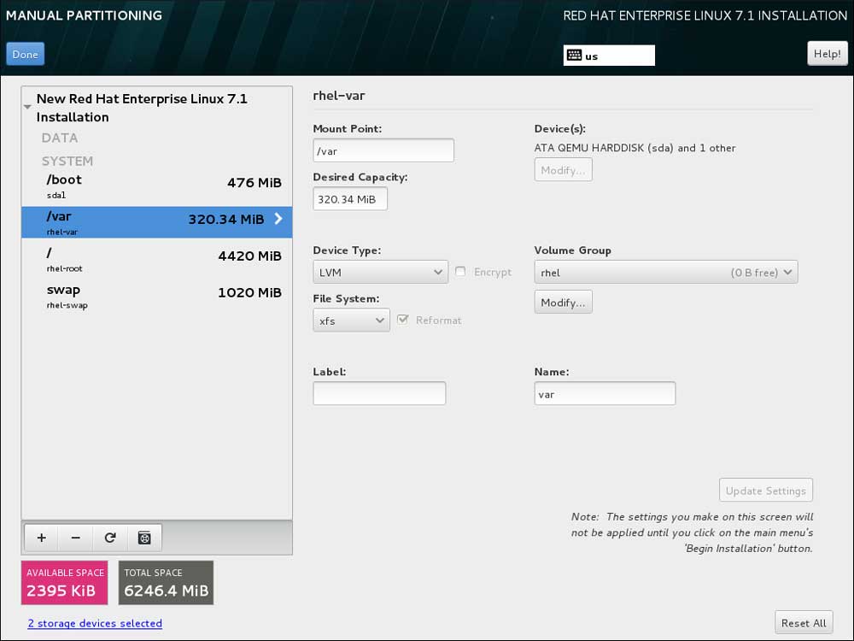
Task: Click the Reset All button
Action: click(804, 622)
